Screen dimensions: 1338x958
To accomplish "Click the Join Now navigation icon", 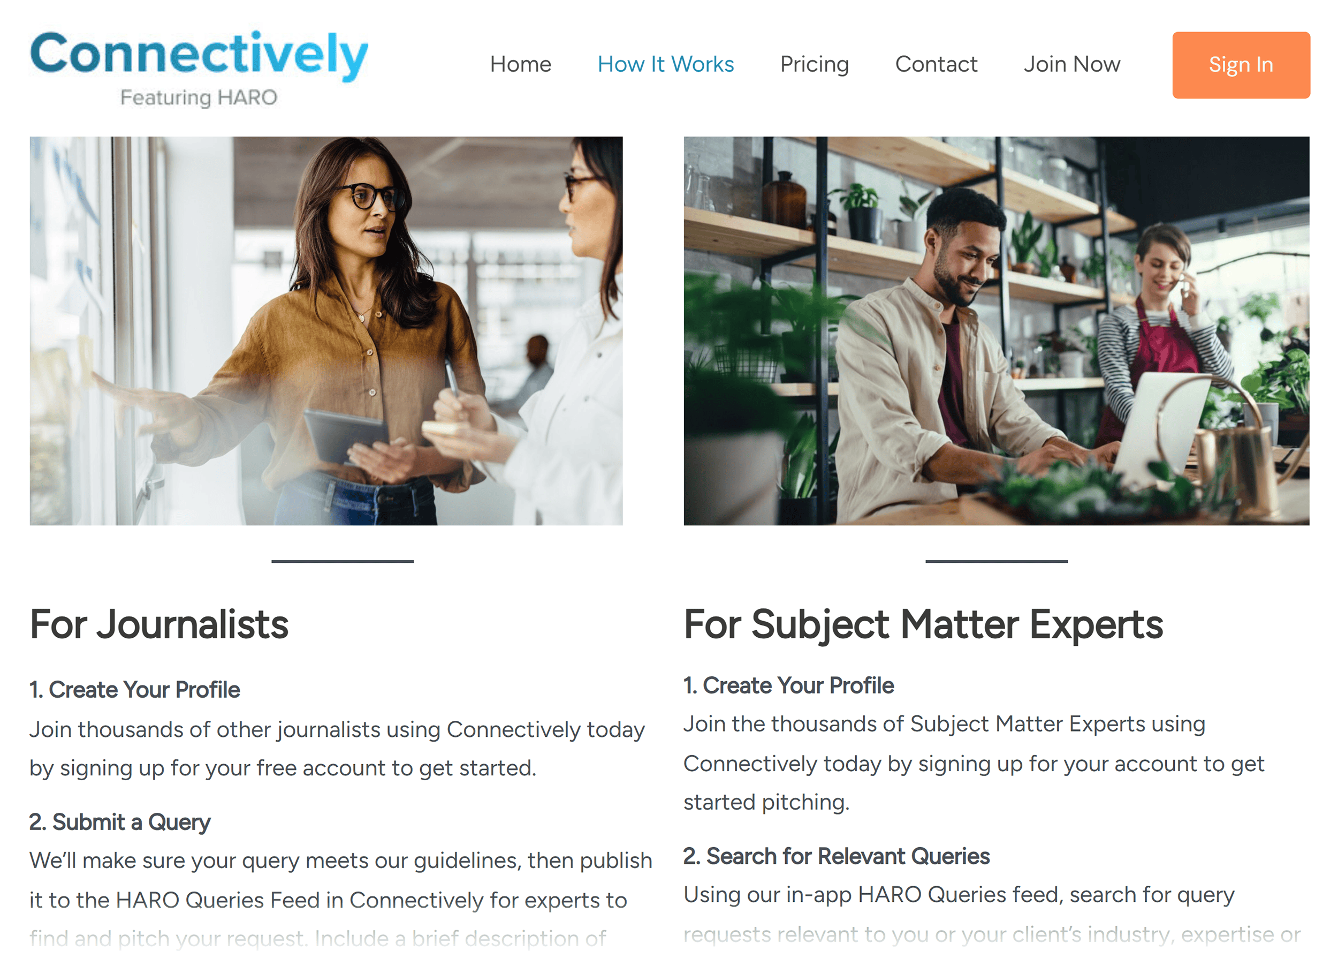I will [x=1071, y=64].
